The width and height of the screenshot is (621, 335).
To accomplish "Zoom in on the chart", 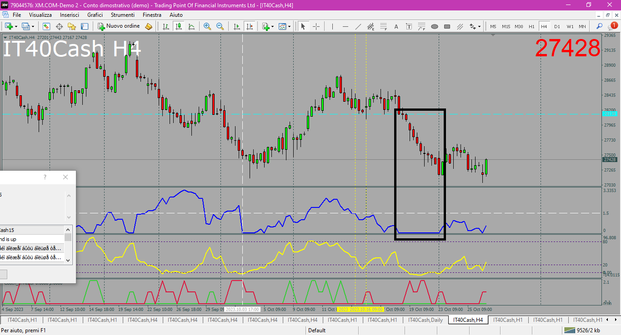I will coord(207,26).
